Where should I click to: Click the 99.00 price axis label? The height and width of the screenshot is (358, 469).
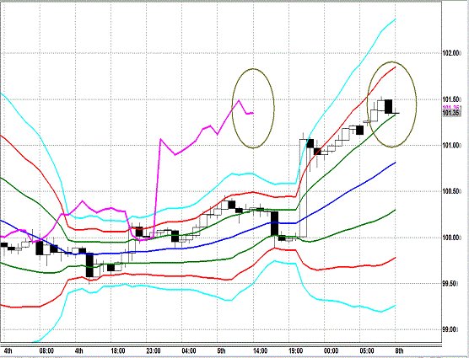(x=450, y=329)
